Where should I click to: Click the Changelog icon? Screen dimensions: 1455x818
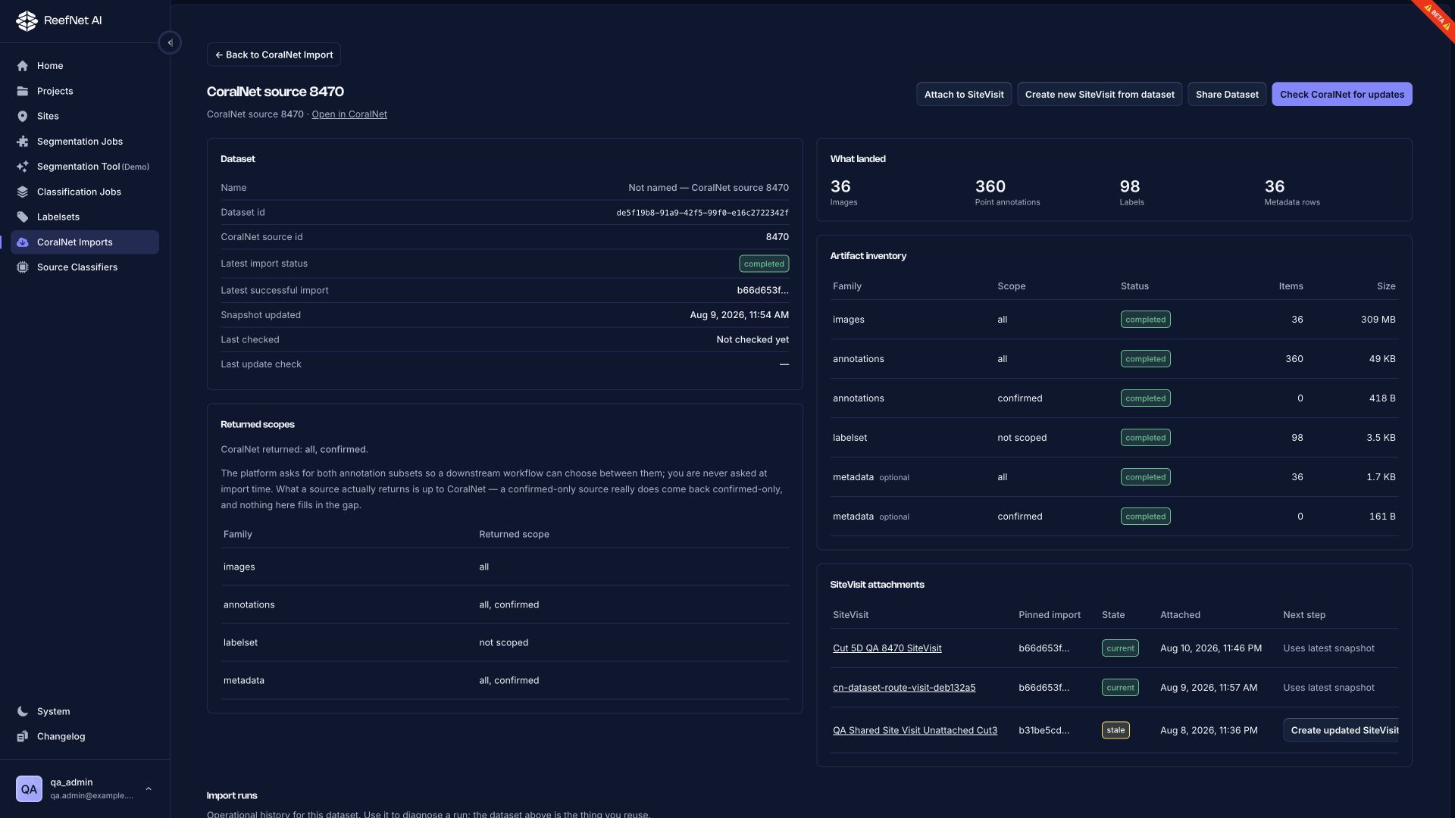[x=23, y=736]
